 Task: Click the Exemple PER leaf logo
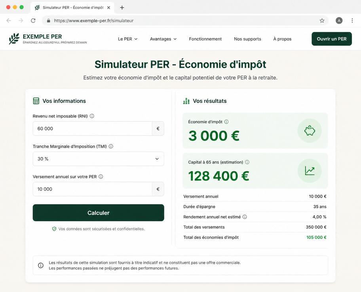pos(14,39)
